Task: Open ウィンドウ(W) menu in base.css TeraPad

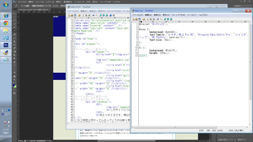Action: 178,15
